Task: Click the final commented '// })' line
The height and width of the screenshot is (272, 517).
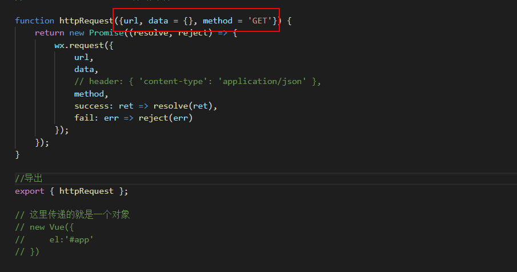Action: pos(27,252)
